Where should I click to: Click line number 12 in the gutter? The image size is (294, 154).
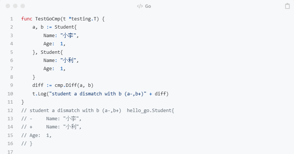(10, 110)
